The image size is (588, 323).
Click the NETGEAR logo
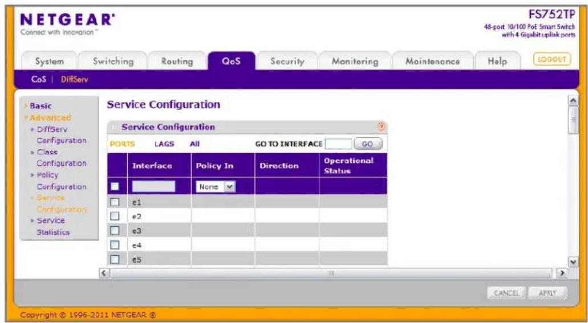tap(67, 21)
